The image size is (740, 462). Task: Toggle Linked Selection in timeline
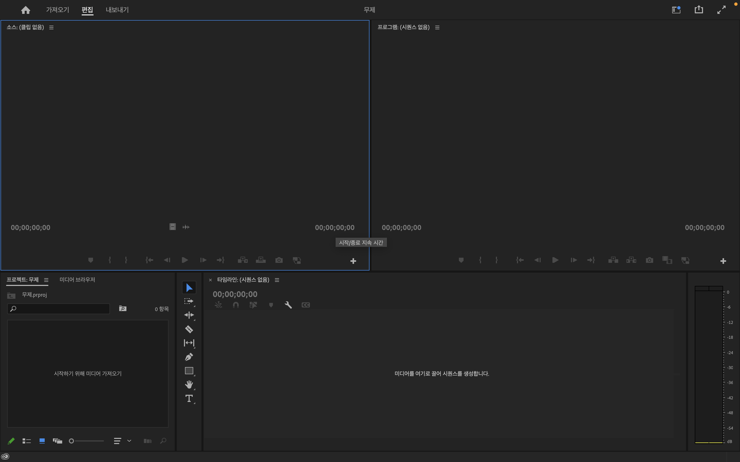point(253,305)
